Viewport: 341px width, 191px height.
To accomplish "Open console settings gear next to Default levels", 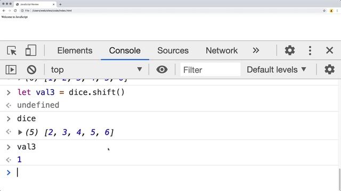I will (x=329, y=70).
